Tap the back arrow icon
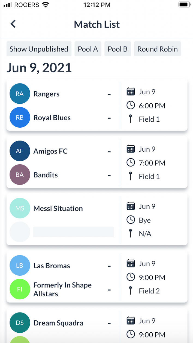This screenshot has height=343, width=193. click(13, 24)
